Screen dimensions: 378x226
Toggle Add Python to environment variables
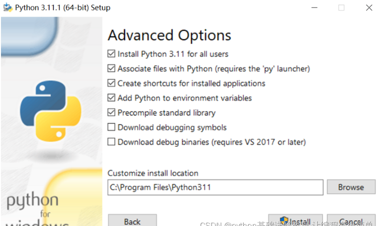click(111, 98)
